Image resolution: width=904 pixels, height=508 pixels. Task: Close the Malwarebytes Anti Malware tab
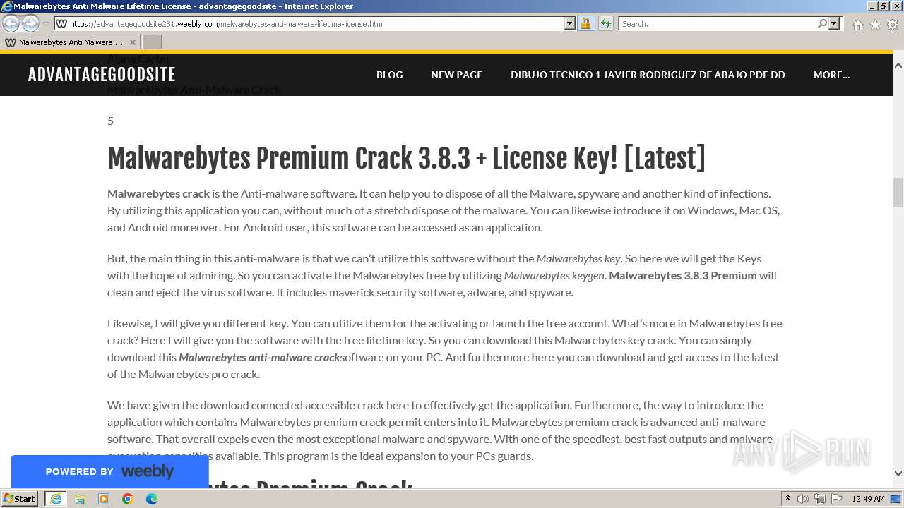click(132, 42)
